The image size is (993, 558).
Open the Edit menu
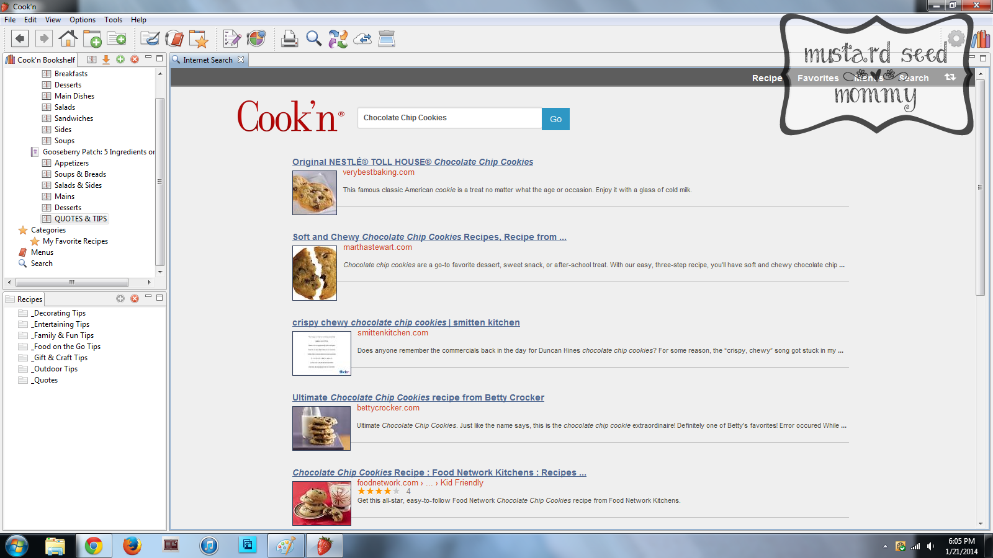coord(30,20)
